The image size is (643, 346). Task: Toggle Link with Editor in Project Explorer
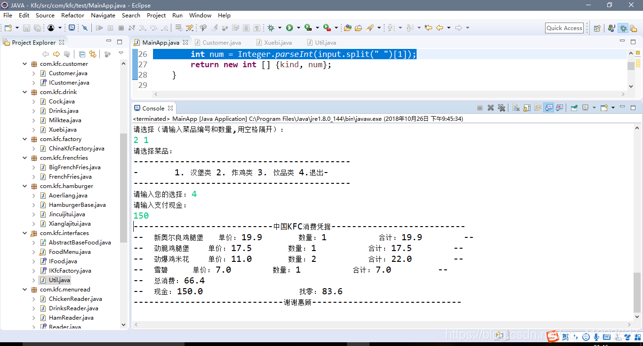tap(93, 54)
